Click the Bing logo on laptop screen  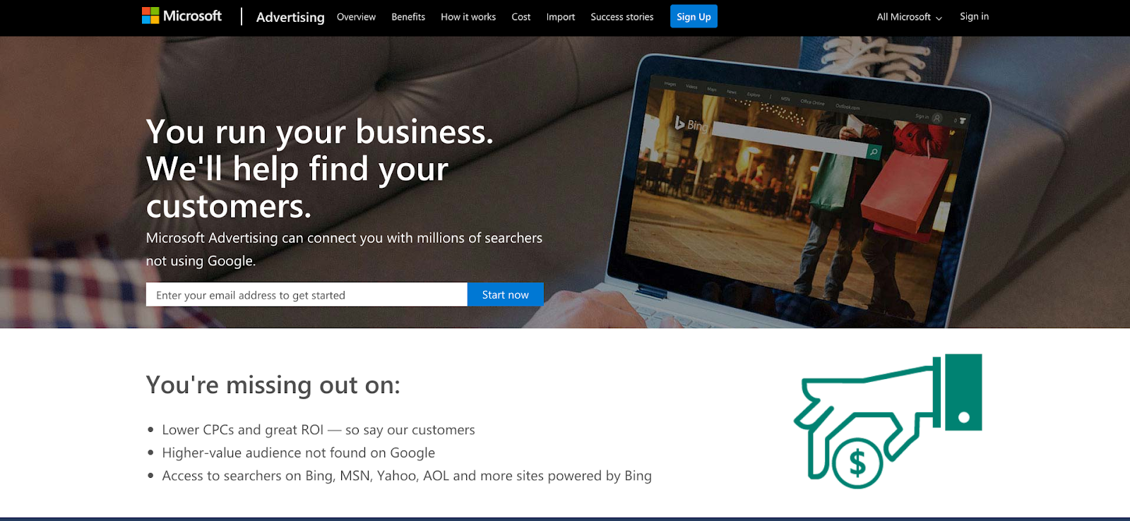coord(690,124)
